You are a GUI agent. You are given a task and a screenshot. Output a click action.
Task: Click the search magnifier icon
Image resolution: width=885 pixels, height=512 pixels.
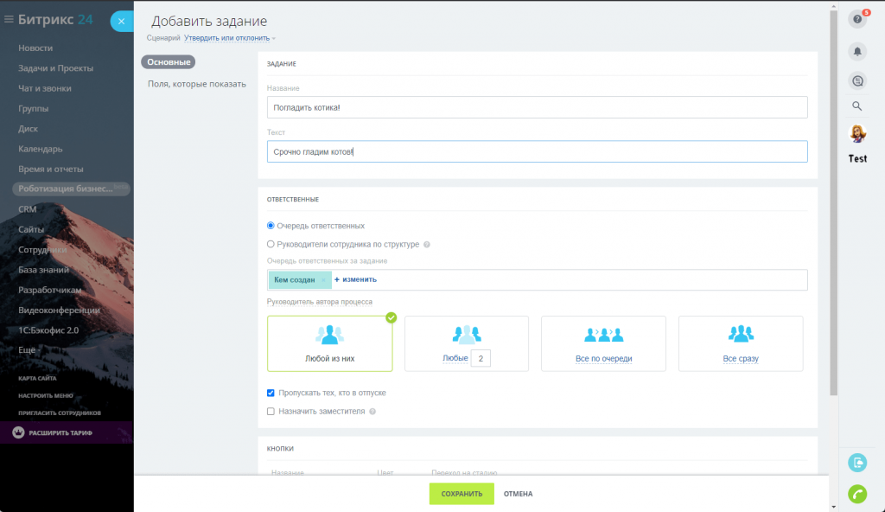tap(857, 106)
